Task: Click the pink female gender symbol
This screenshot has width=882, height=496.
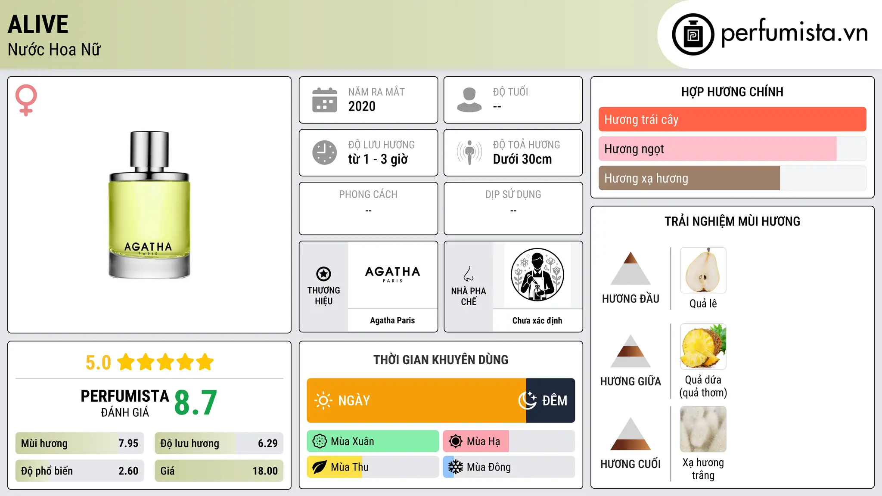Action: coord(26,100)
